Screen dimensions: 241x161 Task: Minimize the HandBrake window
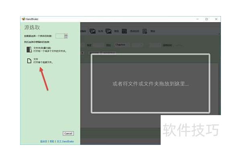point(198,19)
